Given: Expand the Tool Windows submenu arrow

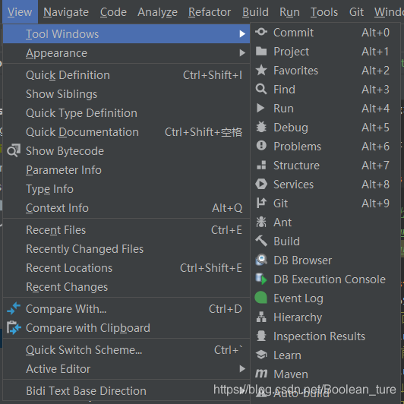Looking at the screenshot, I should click(242, 33).
